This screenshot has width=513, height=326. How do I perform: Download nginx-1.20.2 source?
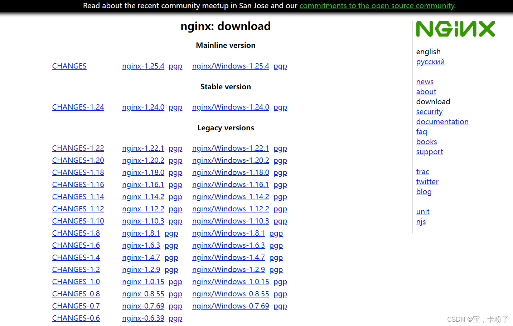[143, 160]
